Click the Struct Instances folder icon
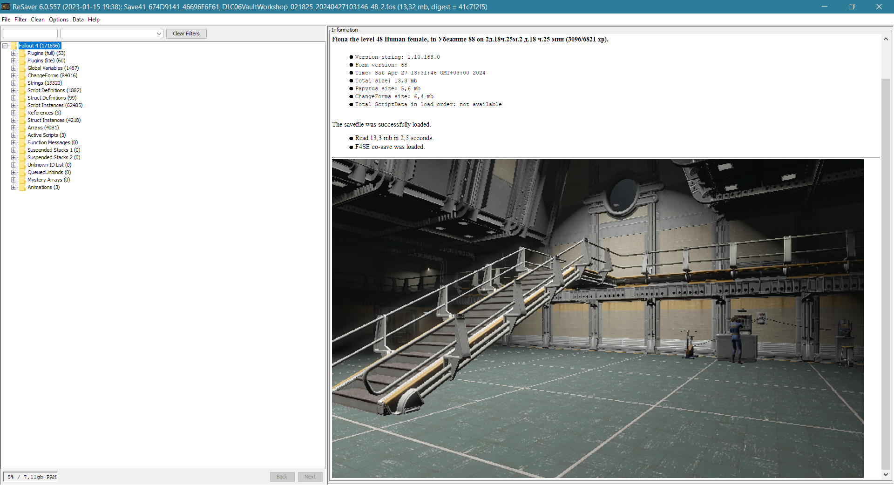Viewport: 894px width, 485px height. click(x=22, y=120)
